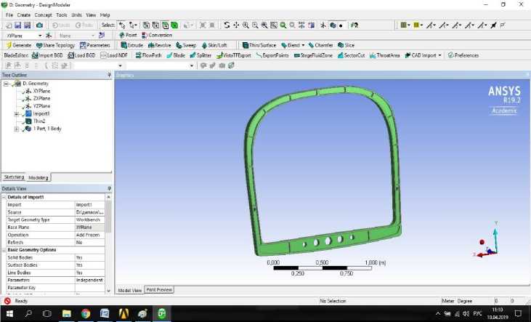
Task: Open the Concept menu
Action: tap(43, 15)
